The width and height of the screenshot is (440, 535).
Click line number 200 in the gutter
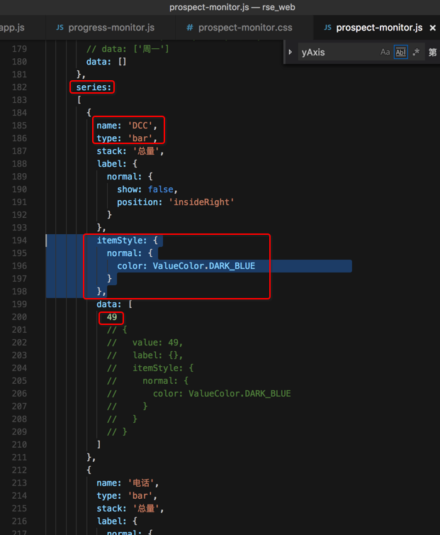pyautogui.click(x=19, y=317)
